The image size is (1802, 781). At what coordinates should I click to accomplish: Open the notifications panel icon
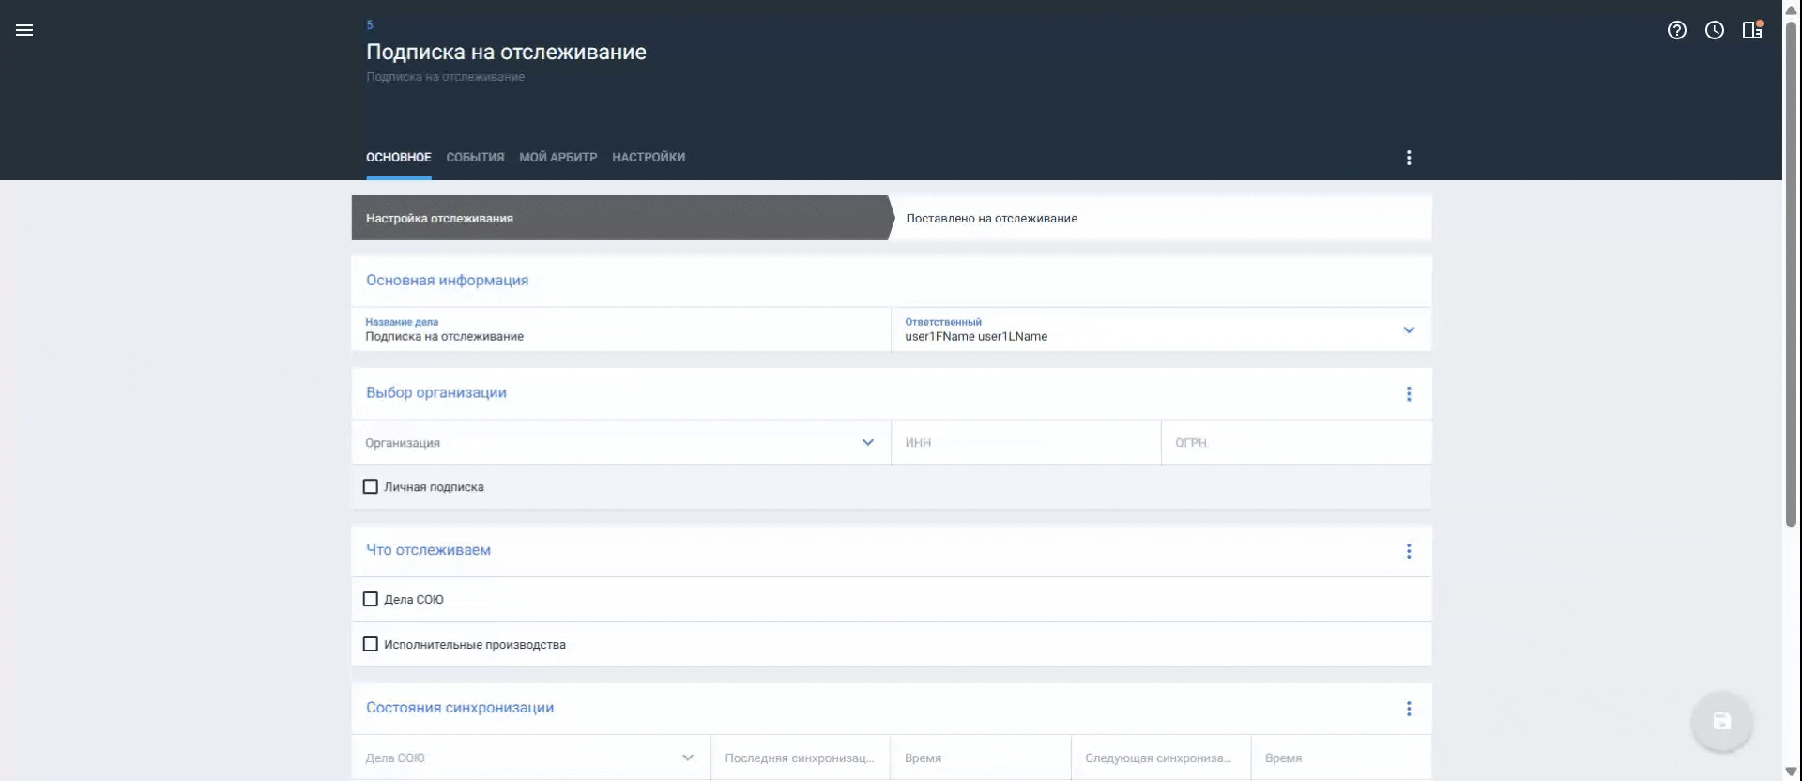click(1751, 30)
